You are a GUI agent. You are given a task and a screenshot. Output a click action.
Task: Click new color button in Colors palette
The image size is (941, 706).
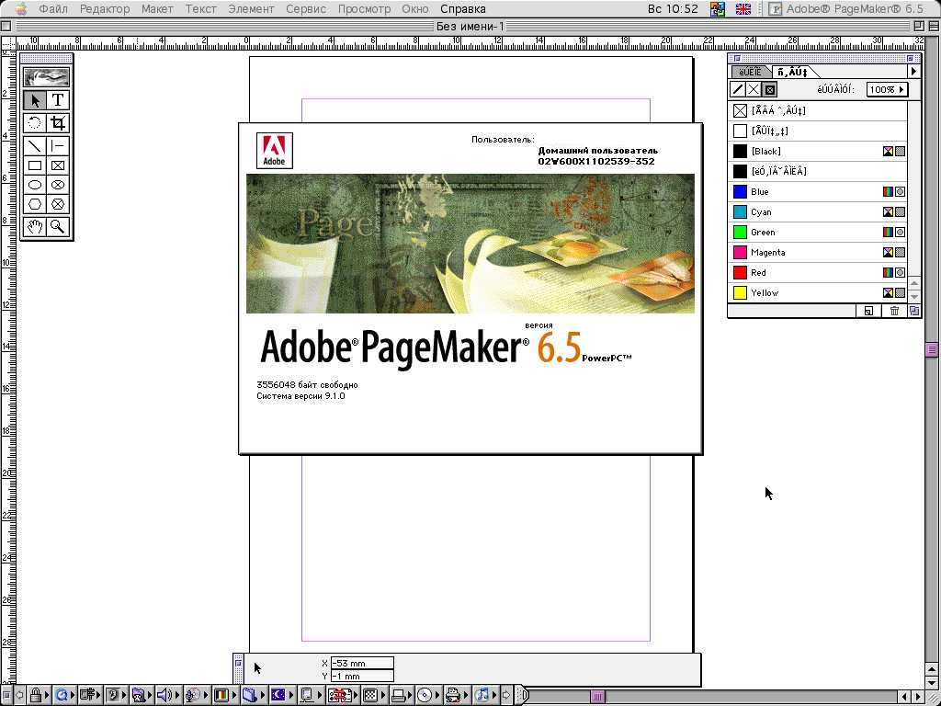click(868, 311)
